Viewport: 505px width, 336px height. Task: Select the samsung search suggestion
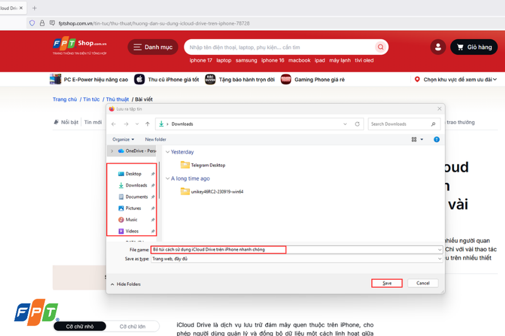tap(246, 60)
